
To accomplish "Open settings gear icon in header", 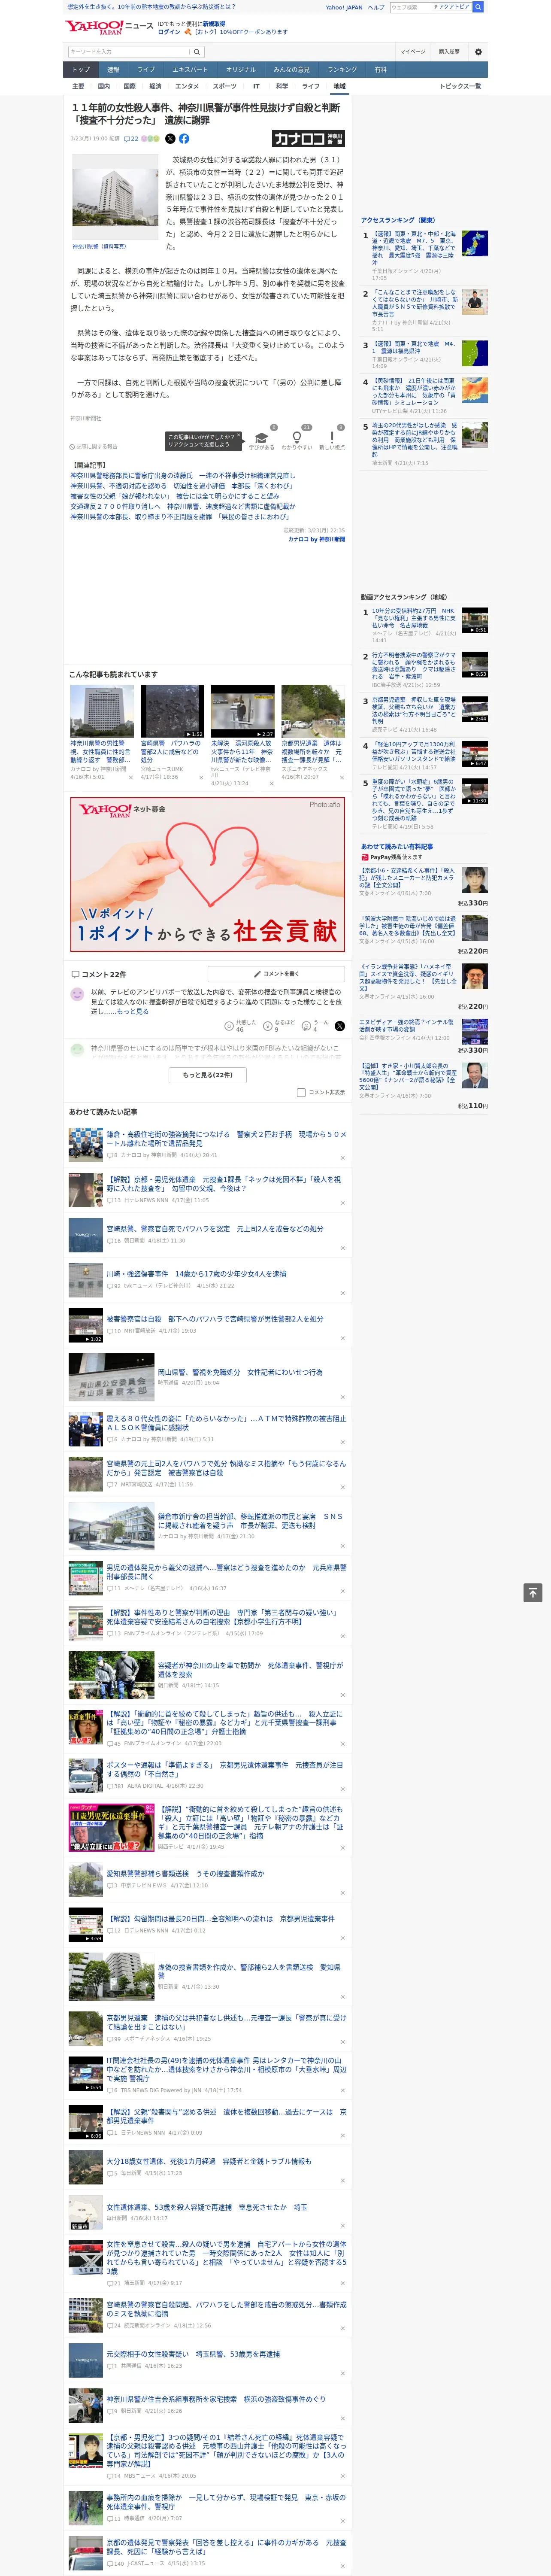I will pyautogui.click(x=477, y=52).
